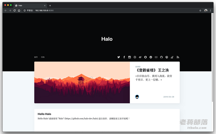Open the Facebook social link icon

click(124, 57)
